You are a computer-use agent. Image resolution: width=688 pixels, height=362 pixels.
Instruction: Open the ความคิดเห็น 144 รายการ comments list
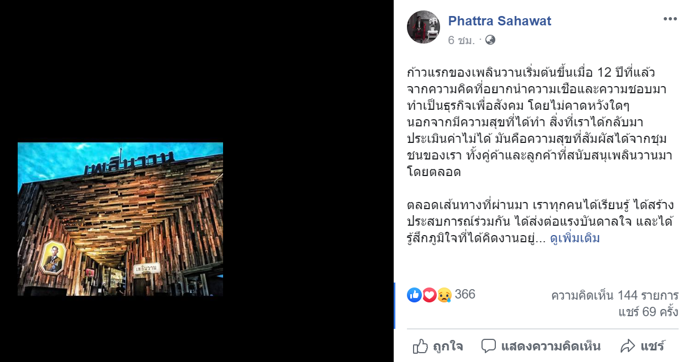point(615,295)
